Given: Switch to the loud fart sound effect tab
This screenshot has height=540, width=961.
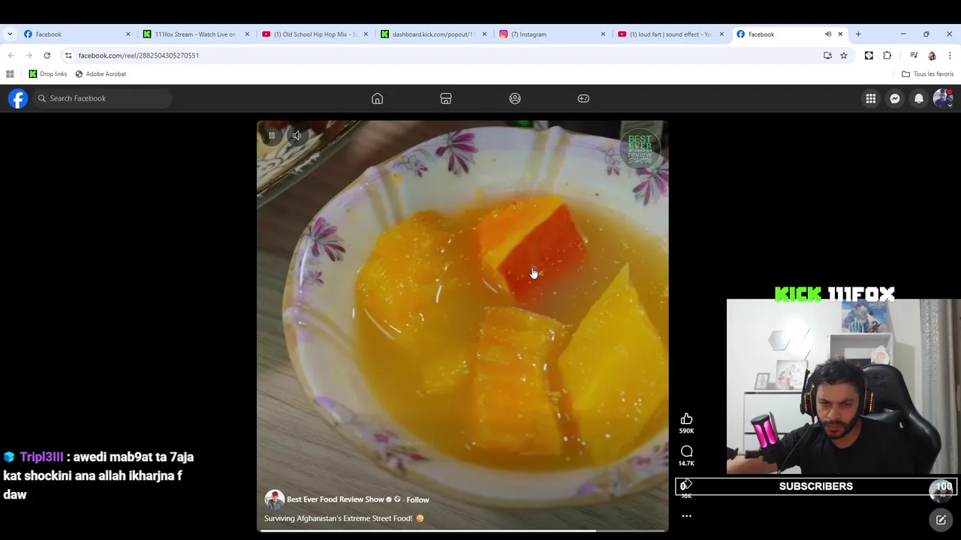Looking at the screenshot, I should [x=670, y=34].
